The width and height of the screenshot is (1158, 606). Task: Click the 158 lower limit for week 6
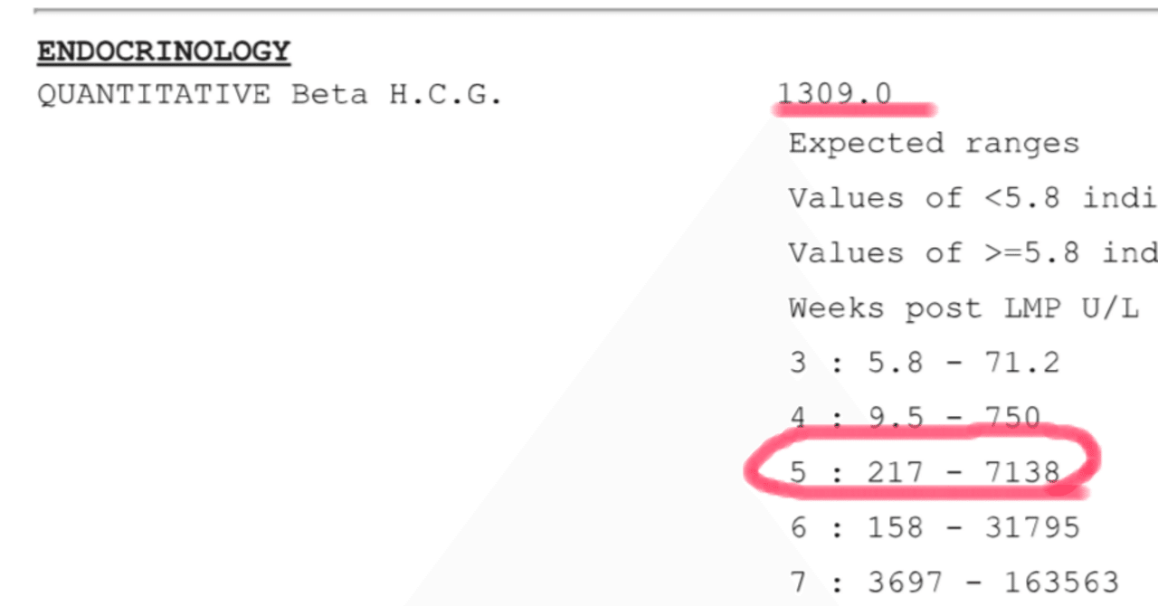coord(896,527)
